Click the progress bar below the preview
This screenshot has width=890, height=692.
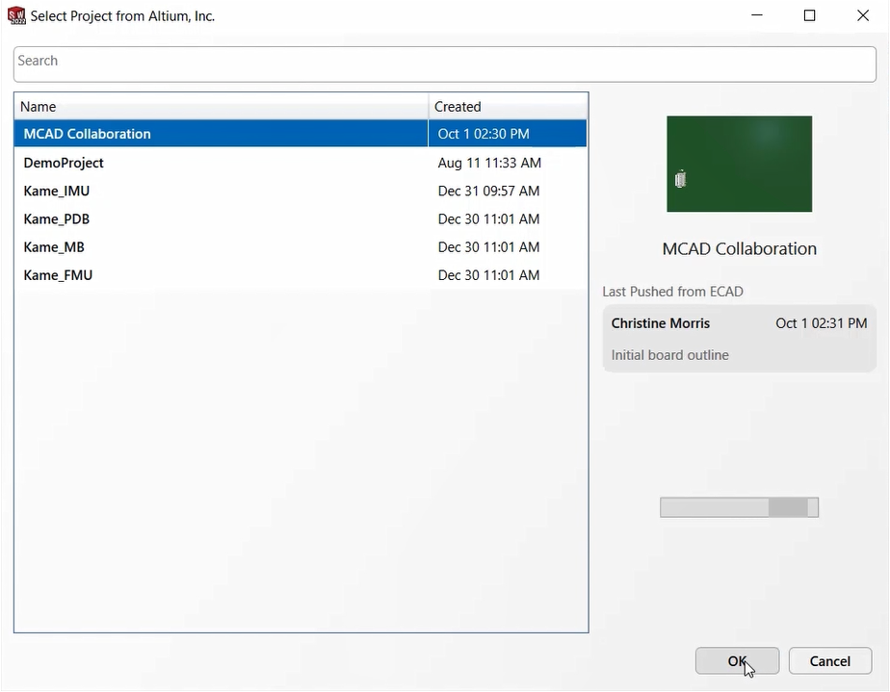coord(739,507)
